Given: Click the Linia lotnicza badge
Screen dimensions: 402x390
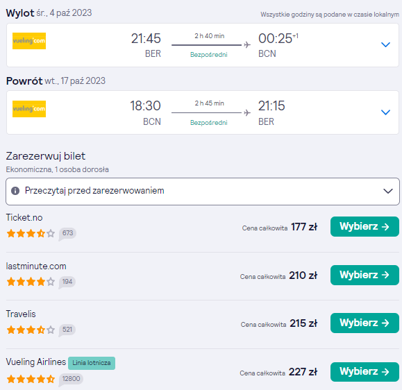Looking at the screenshot, I should click(x=92, y=363).
